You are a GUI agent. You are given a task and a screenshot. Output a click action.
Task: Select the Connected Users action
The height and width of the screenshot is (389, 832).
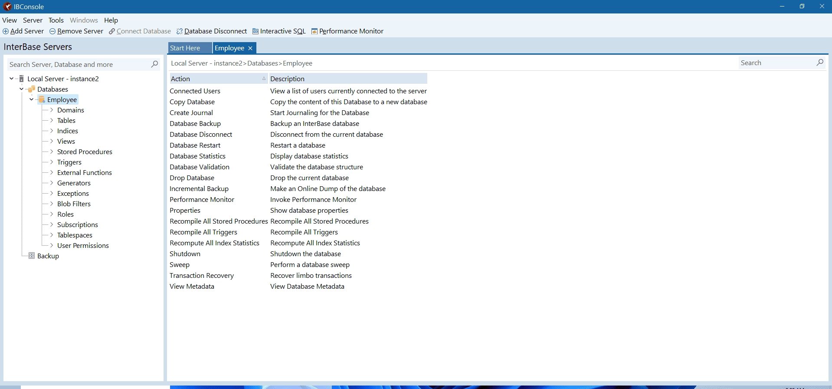click(195, 91)
